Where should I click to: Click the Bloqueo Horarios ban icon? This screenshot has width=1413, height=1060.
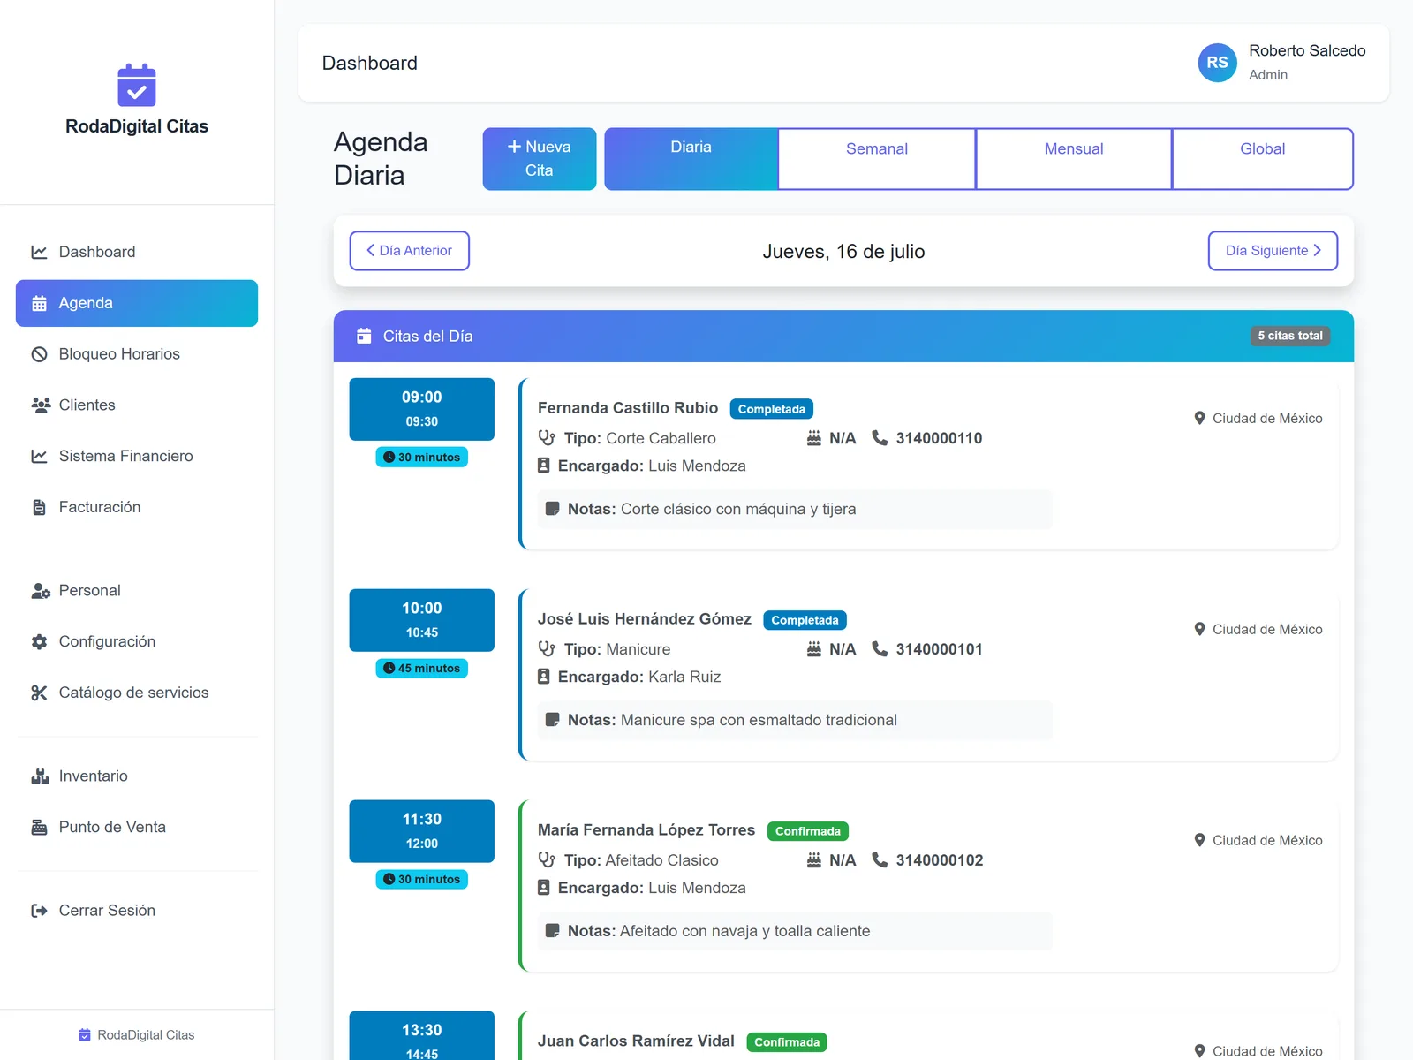click(39, 354)
